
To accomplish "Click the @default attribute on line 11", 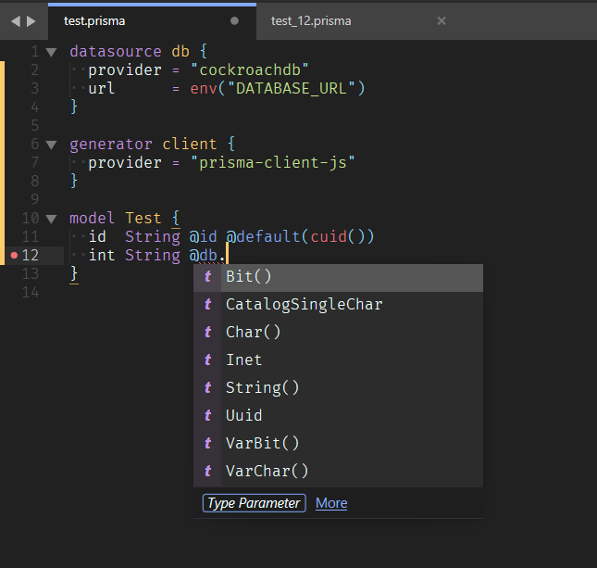I will pos(263,236).
